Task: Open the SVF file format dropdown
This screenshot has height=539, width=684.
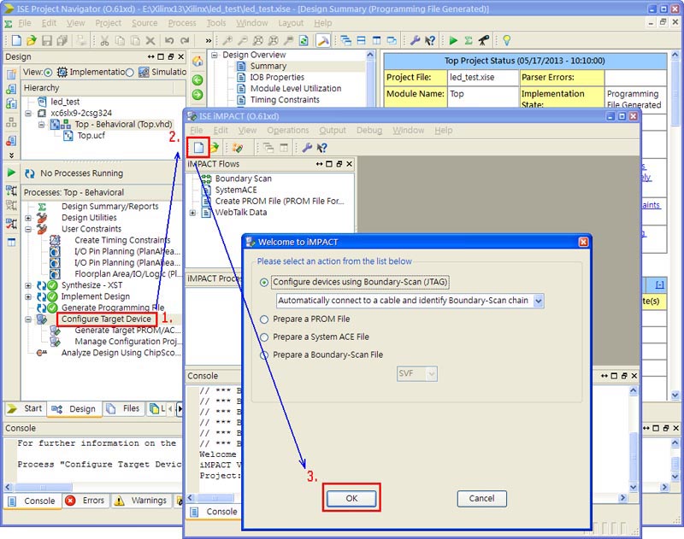Action: [432, 374]
